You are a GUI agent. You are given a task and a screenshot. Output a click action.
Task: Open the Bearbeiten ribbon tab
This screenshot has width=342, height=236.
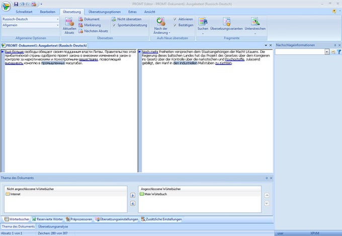click(x=48, y=12)
